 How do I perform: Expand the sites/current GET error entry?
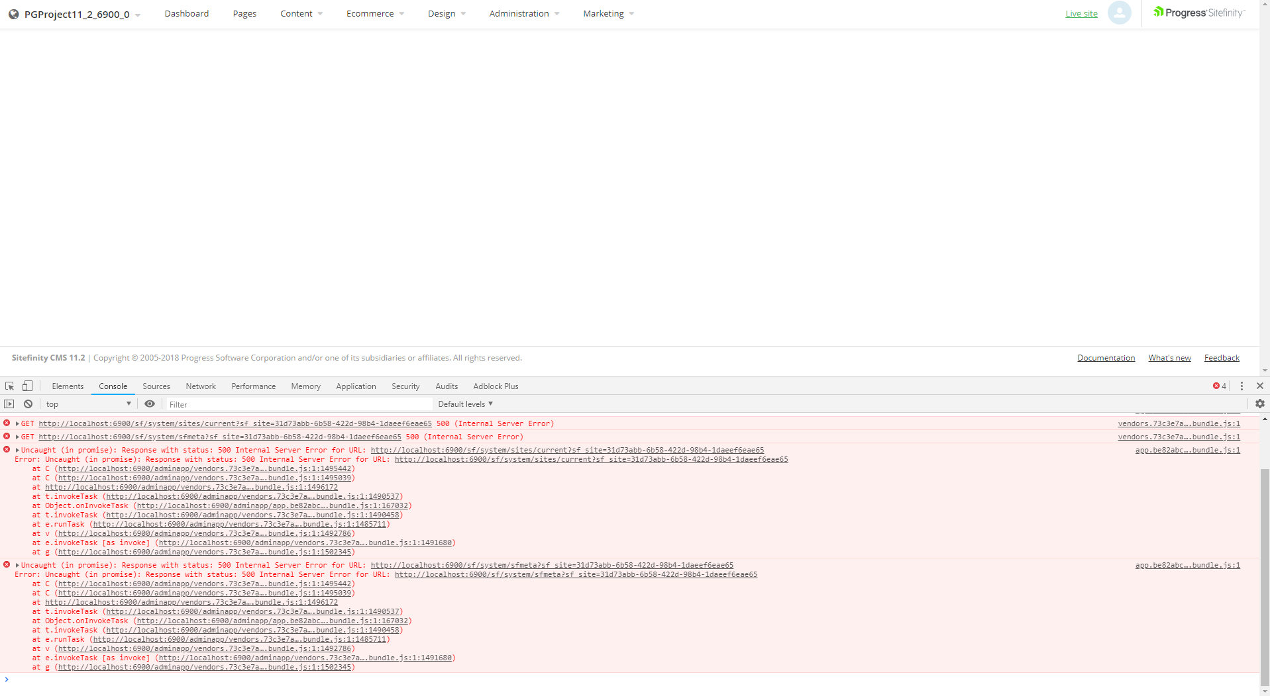(x=17, y=423)
